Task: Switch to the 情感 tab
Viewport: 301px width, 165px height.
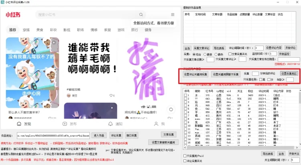Action: (94, 30)
